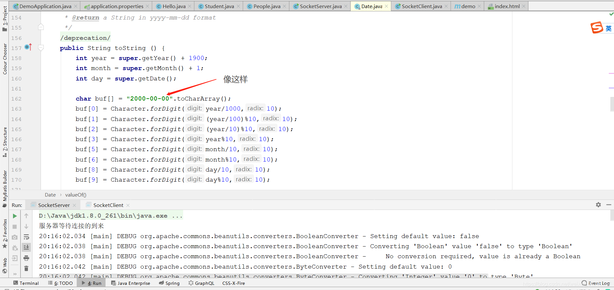
Task: Toggle soft-wrap in Run console
Action: tap(26, 237)
